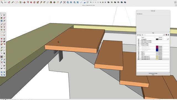This screenshot has width=177, height=100.
Task: Pick the Pan hand tool in the left palette
Action: 4,57
